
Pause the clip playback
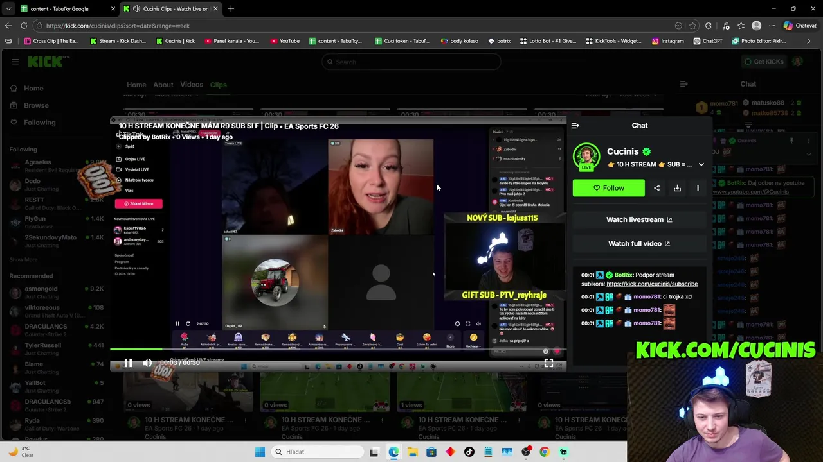tap(128, 363)
